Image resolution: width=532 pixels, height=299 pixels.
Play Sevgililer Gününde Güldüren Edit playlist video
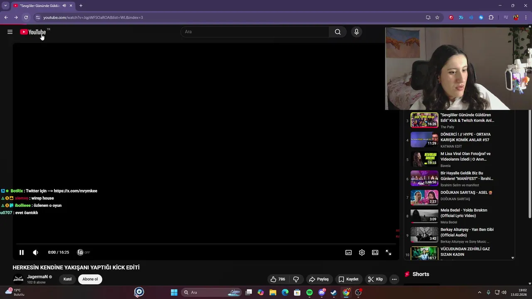[x=424, y=120]
